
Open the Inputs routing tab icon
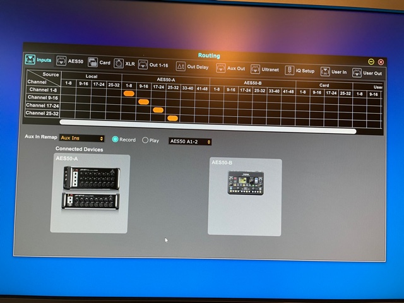[x=30, y=59]
